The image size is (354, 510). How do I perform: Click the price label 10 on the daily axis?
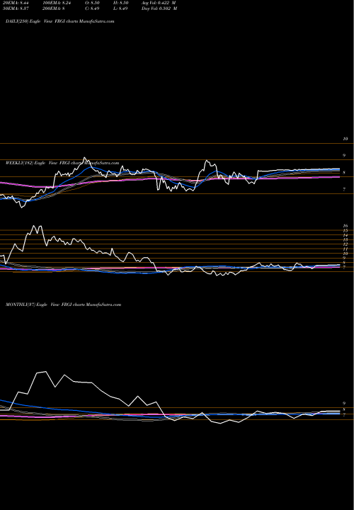click(x=346, y=139)
